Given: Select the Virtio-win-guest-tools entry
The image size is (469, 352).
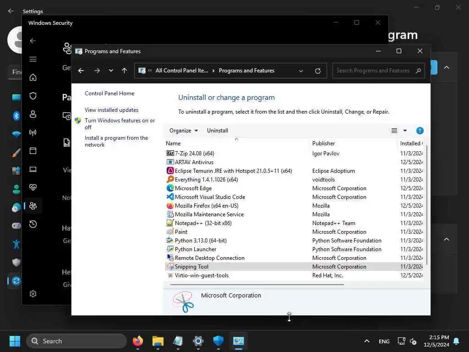Looking at the screenshot, I should point(294,275).
